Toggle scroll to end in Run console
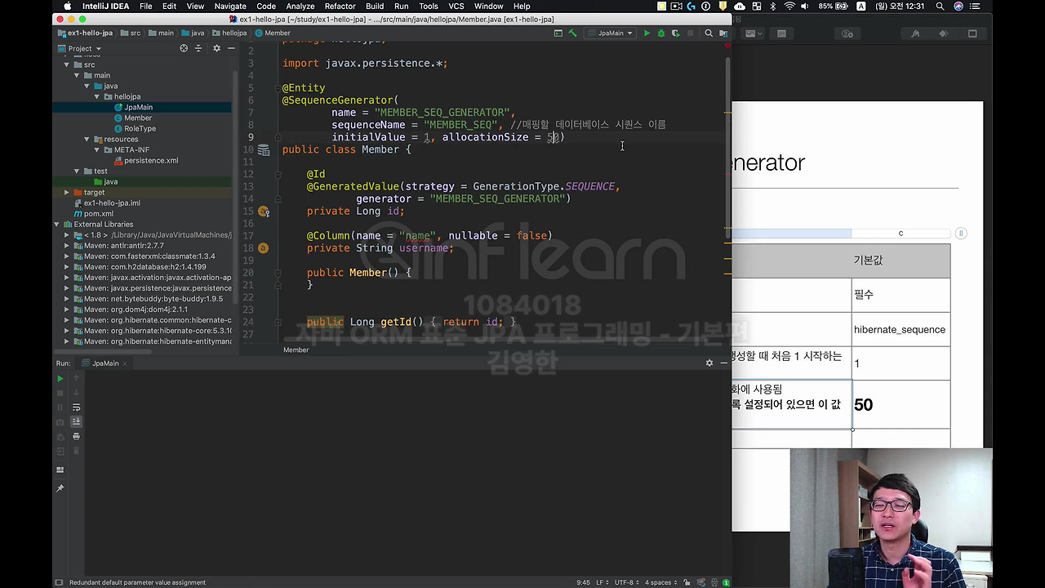This screenshot has height=588, width=1045. 76,422
